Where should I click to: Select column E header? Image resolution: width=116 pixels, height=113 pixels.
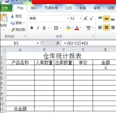[105, 50]
